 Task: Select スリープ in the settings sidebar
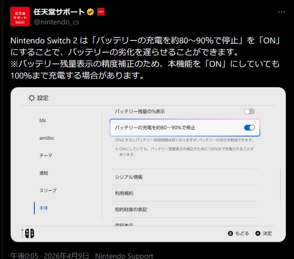tap(48, 190)
